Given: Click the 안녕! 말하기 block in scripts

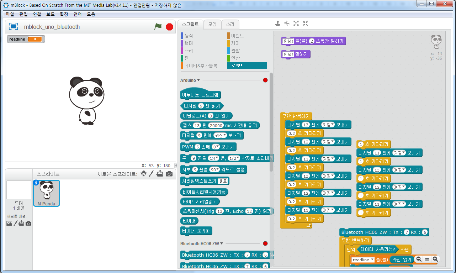Looking at the screenshot, I should click(295, 54).
